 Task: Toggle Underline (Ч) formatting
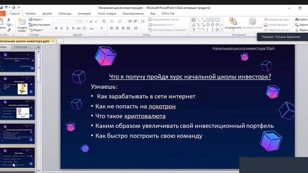67,28
